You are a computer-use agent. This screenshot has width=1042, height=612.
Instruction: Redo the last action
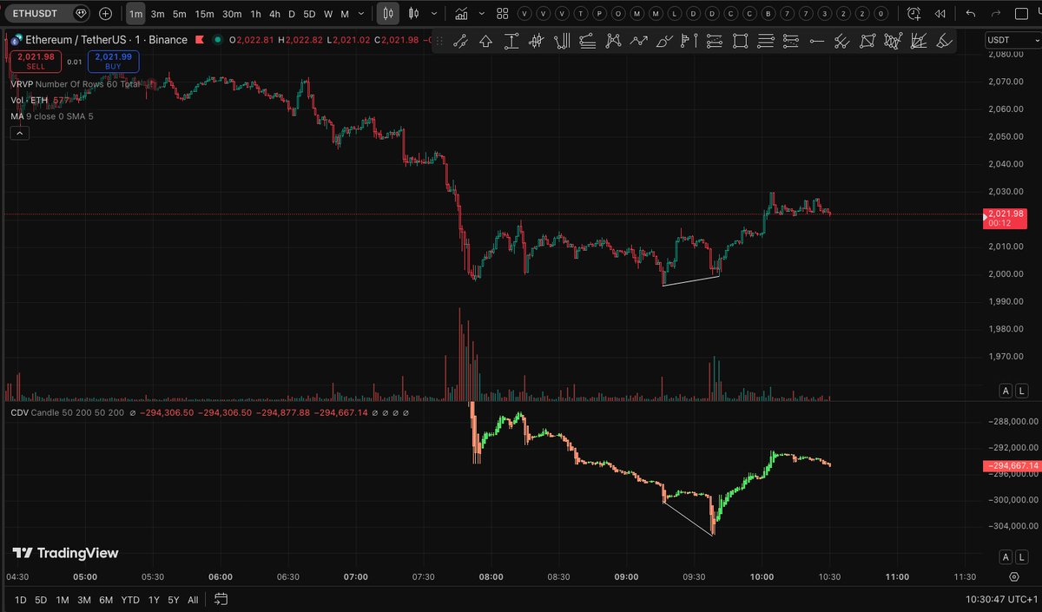tap(997, 14)
